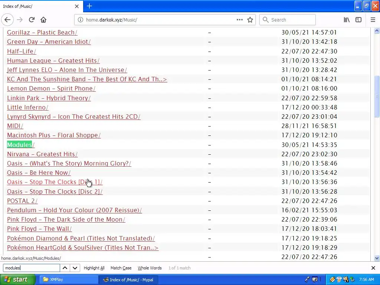This screenshot has height=285, width=380.
Task: Open the hamburger application menu
Action: [x=373, y=20]
